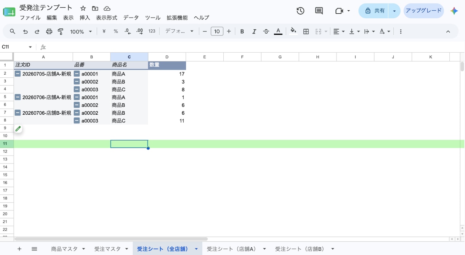465x255 pixels.
Task: Open the zoom level dropdown
Action: pos(81,31)
